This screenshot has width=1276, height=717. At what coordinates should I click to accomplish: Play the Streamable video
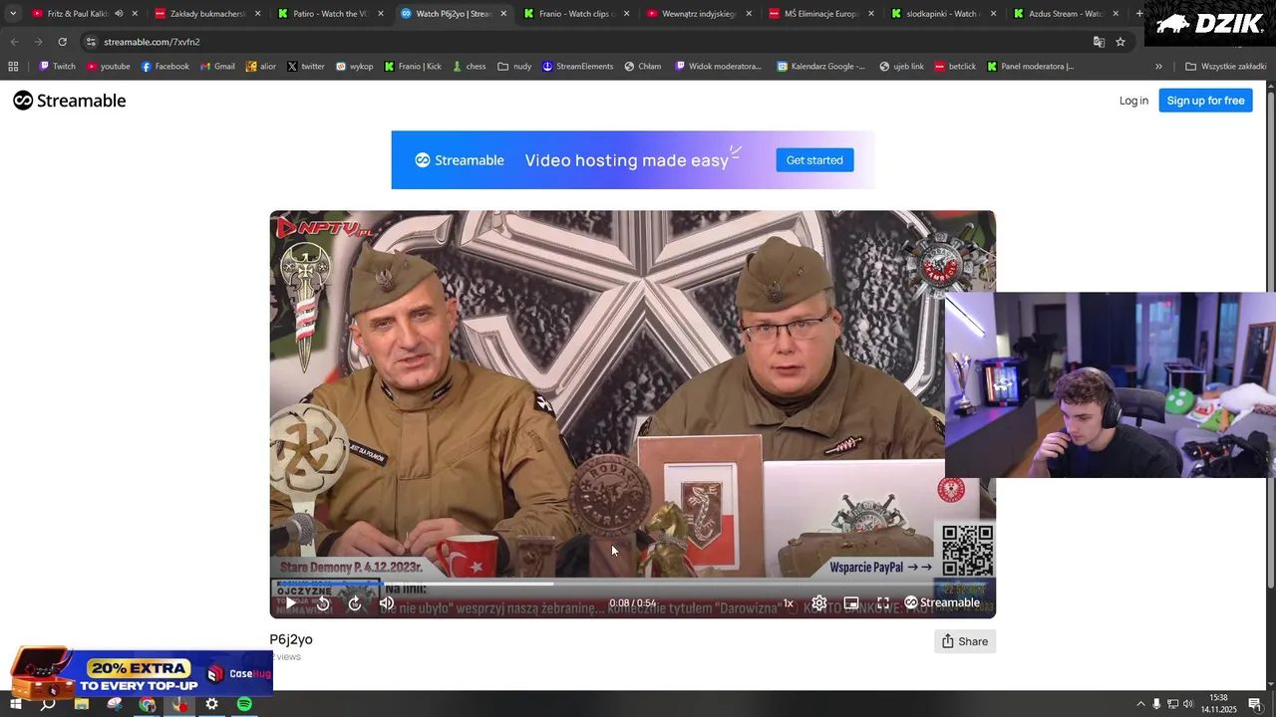point(290,602)
